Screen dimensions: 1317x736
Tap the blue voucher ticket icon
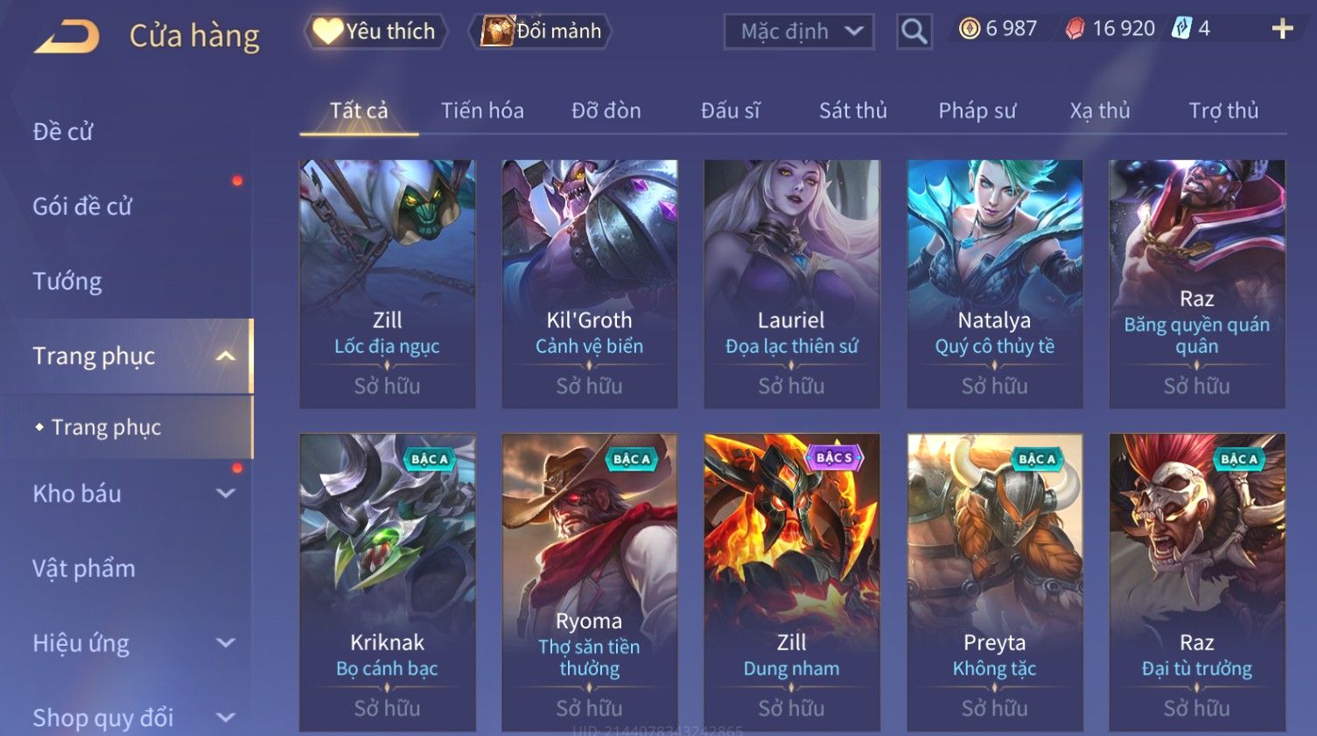(1182, 29)
